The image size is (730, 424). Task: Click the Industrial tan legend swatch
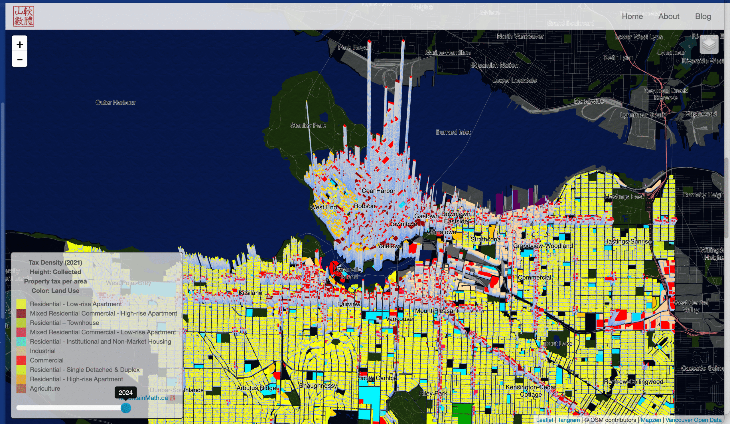point(21,351)
